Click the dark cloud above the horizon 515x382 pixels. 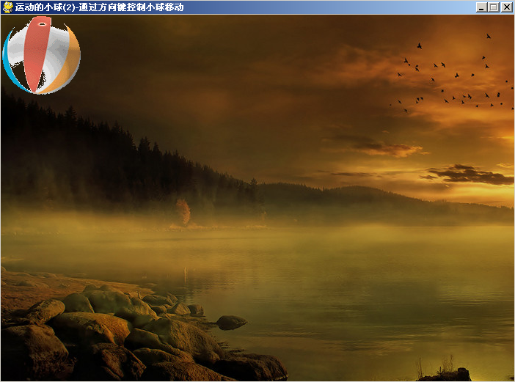(x=470, y=175)
